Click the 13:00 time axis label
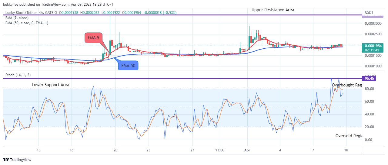 220,150
